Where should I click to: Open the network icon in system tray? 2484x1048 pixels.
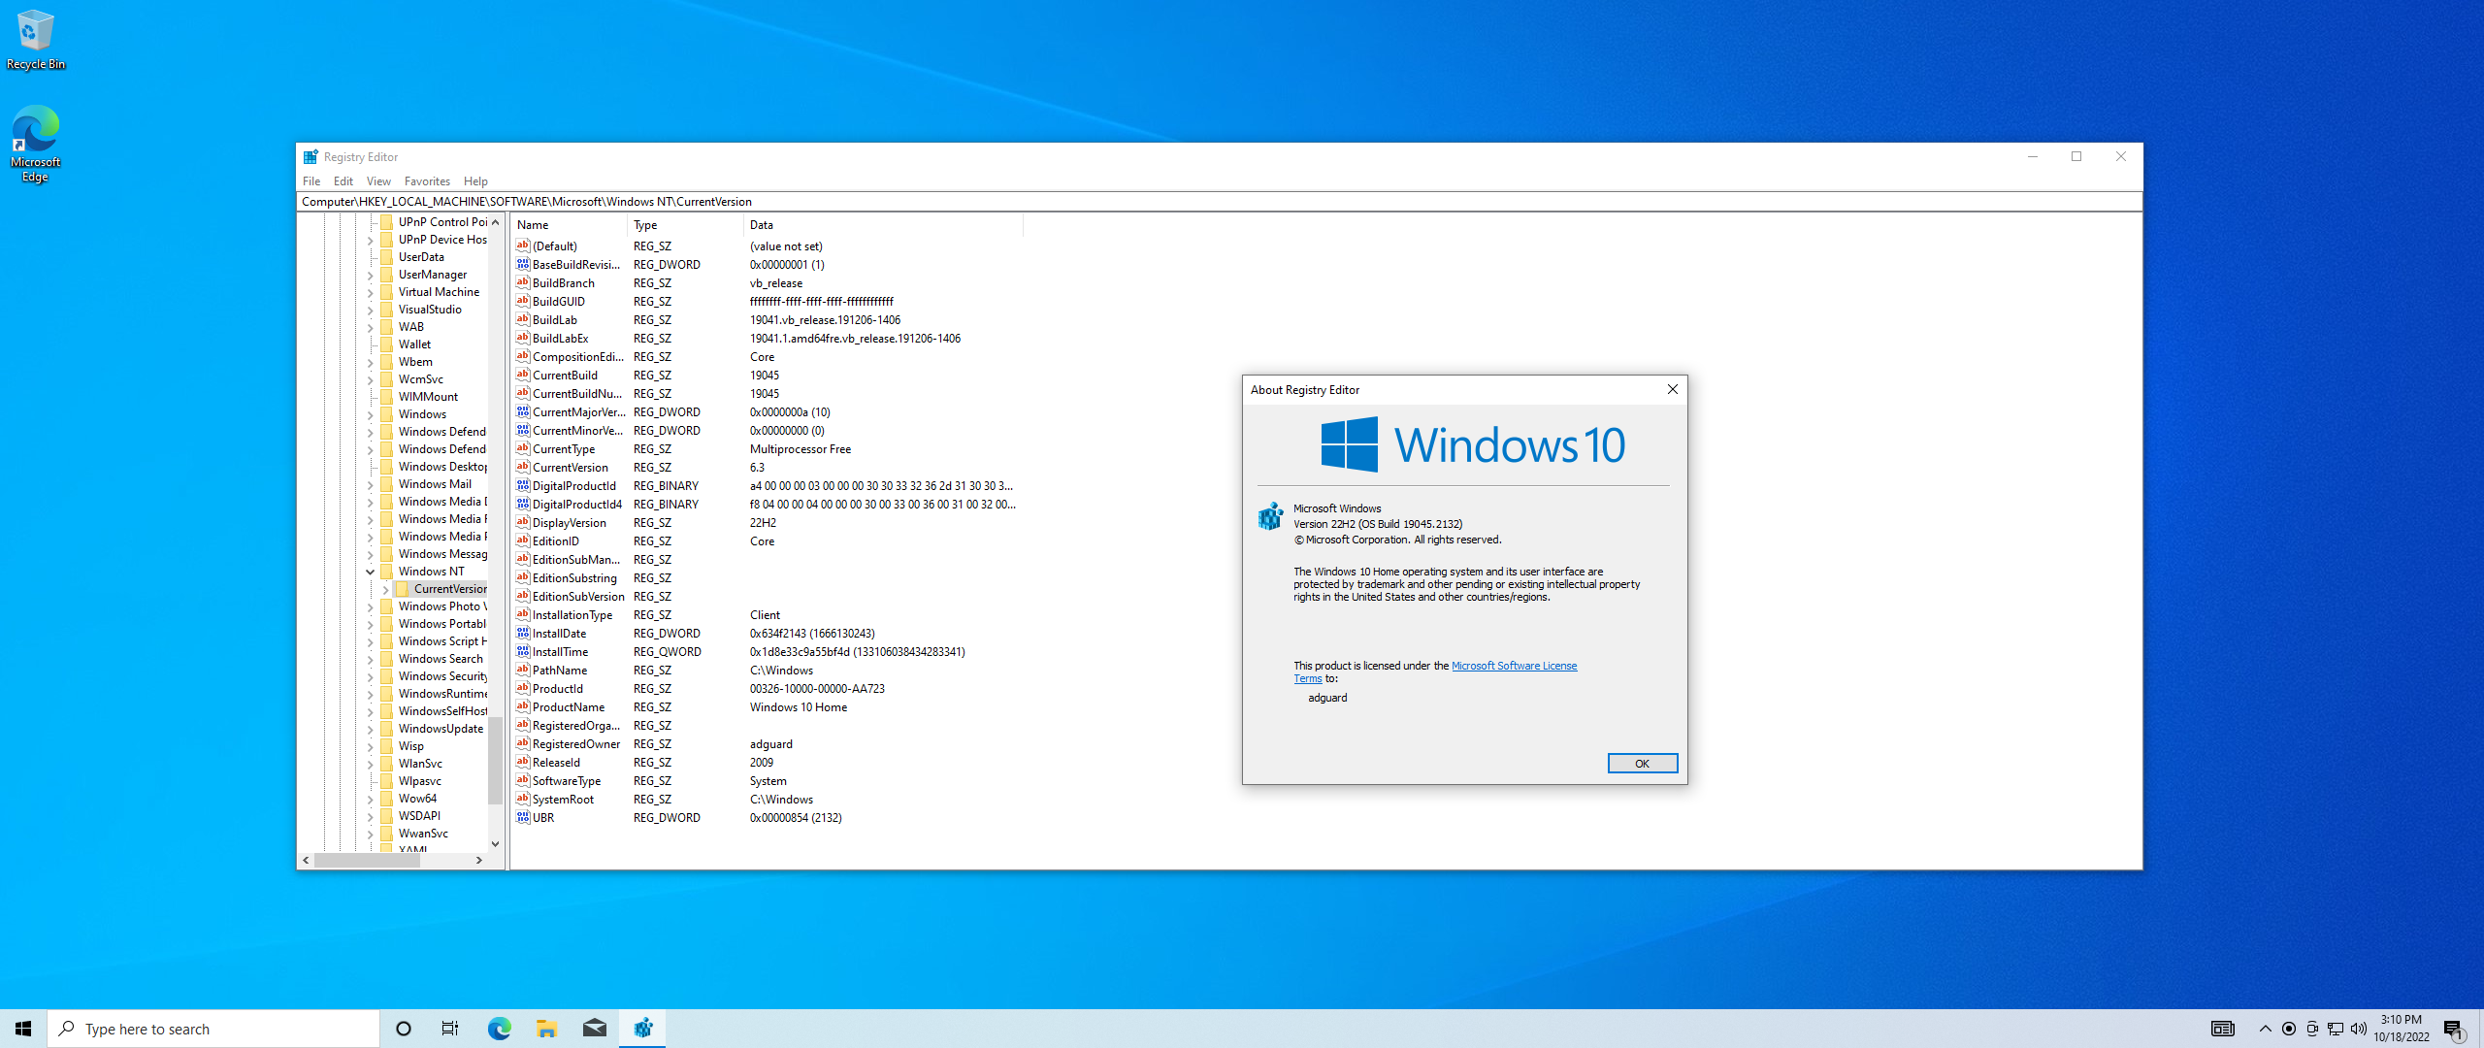coord(2336,1029)
